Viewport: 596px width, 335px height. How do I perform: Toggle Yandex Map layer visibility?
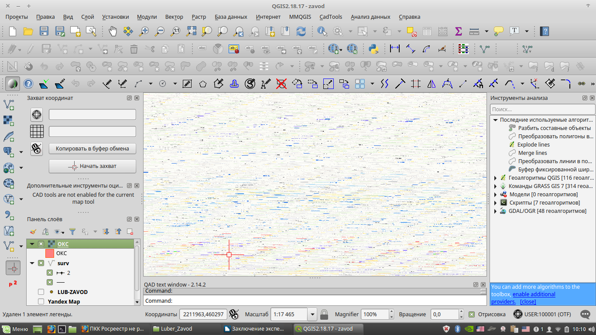click(41, 301)
